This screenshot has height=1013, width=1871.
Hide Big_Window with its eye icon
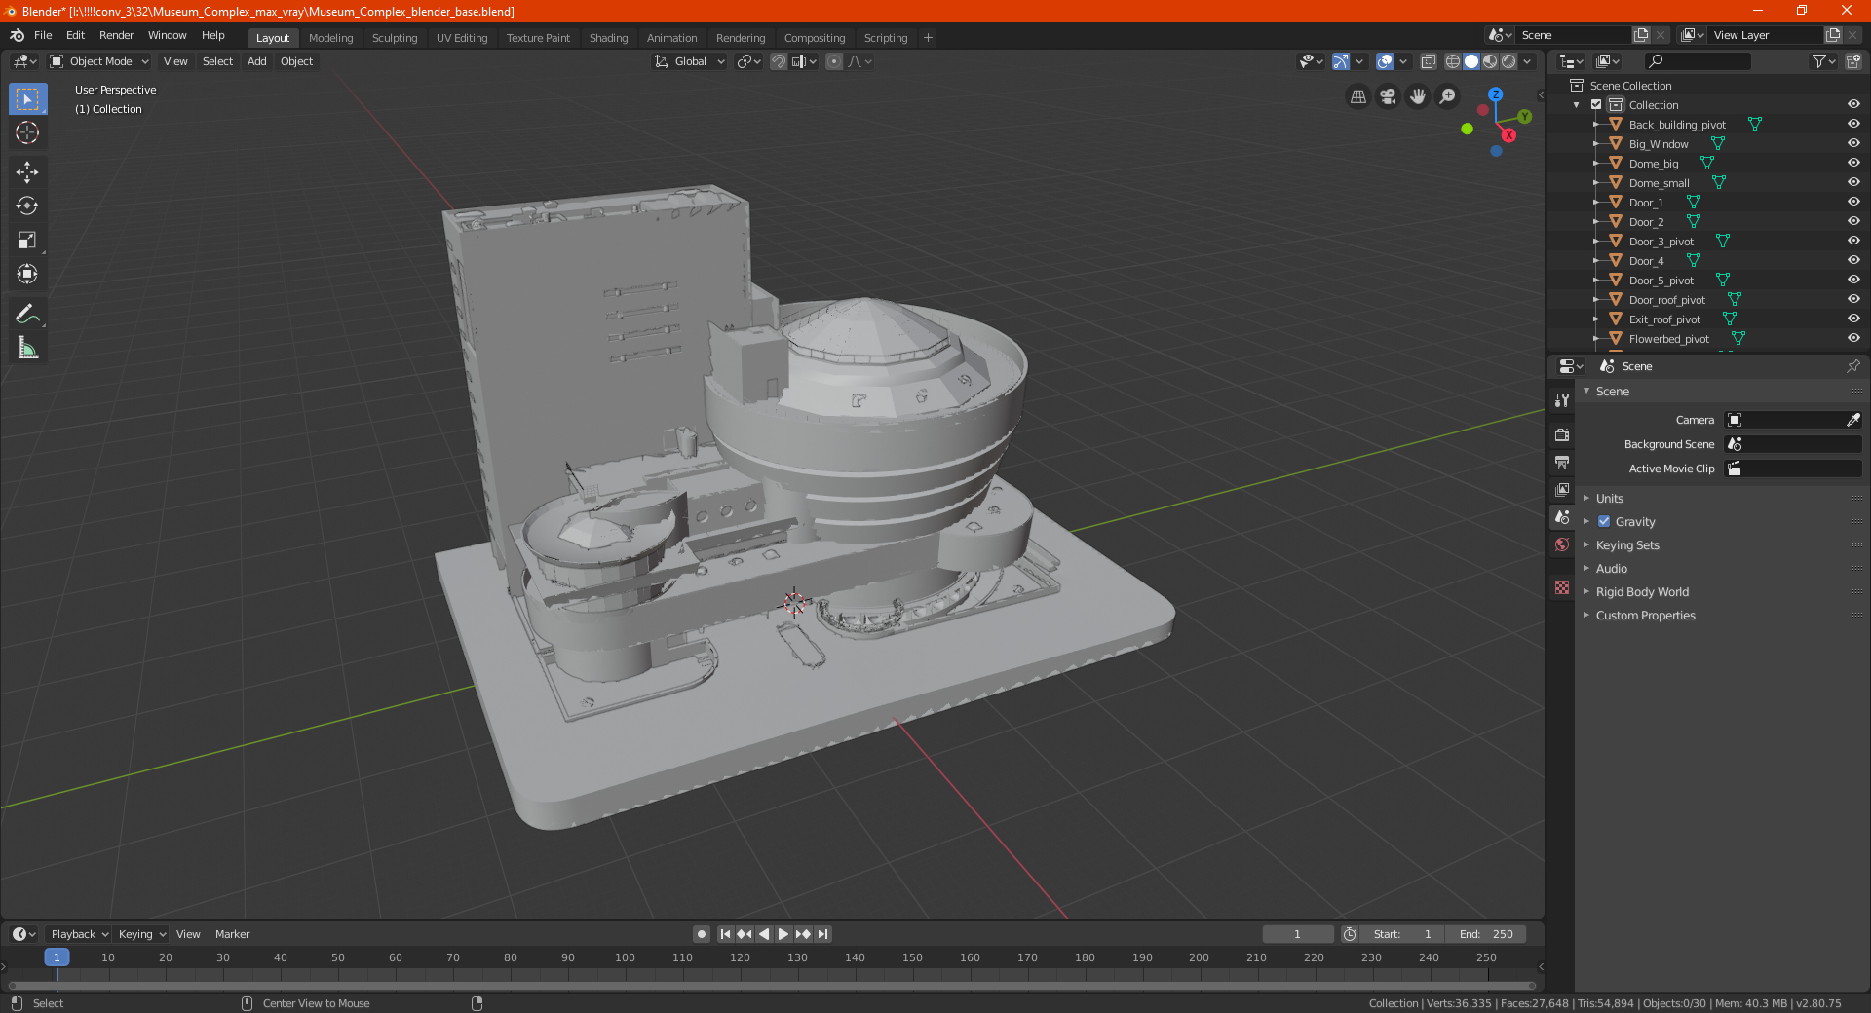click(x=1853, y=144)
